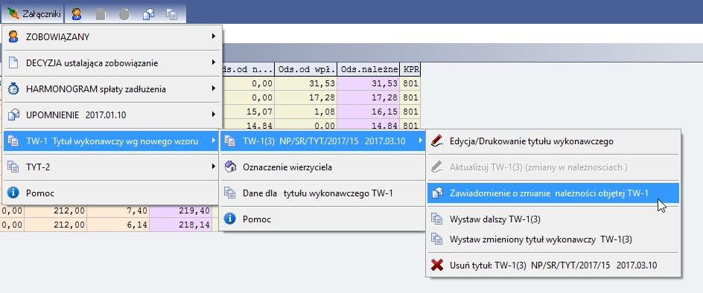
Task: Choose Dane dla tytułu wykonawczego TW-1
Action: click(322, 193)
